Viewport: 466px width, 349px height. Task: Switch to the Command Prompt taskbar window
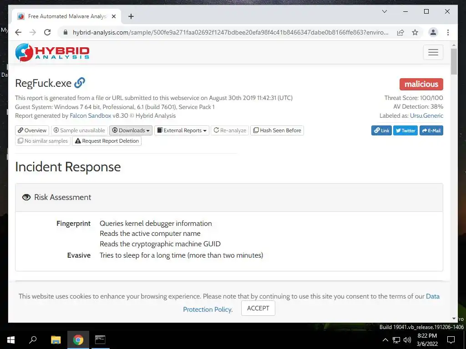point(100,340)
